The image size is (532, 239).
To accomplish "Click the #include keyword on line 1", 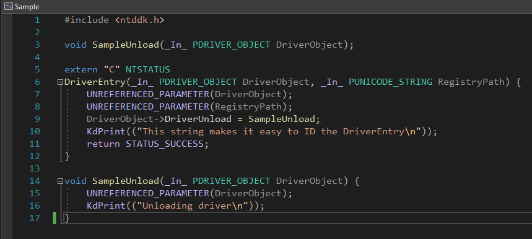I will click(87, 20).
